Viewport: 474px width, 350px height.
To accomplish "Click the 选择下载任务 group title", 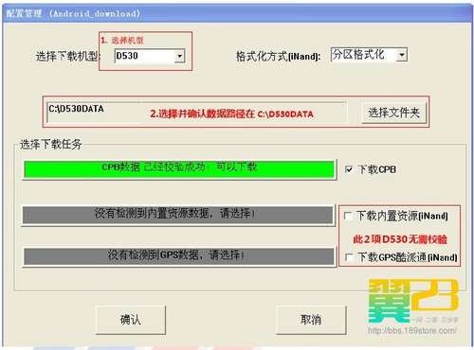I will [51, 145].
